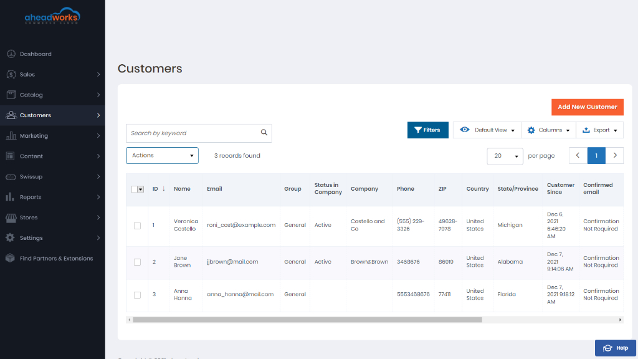The width and height of the screenshot is (638, 359).
Task: Select the checkbox for Veronica Costello
Action: click(x=137, y=226)
